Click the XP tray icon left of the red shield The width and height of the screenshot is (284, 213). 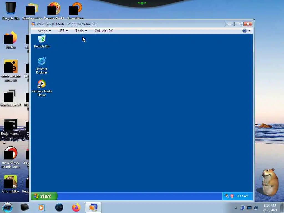pos(227,196)
